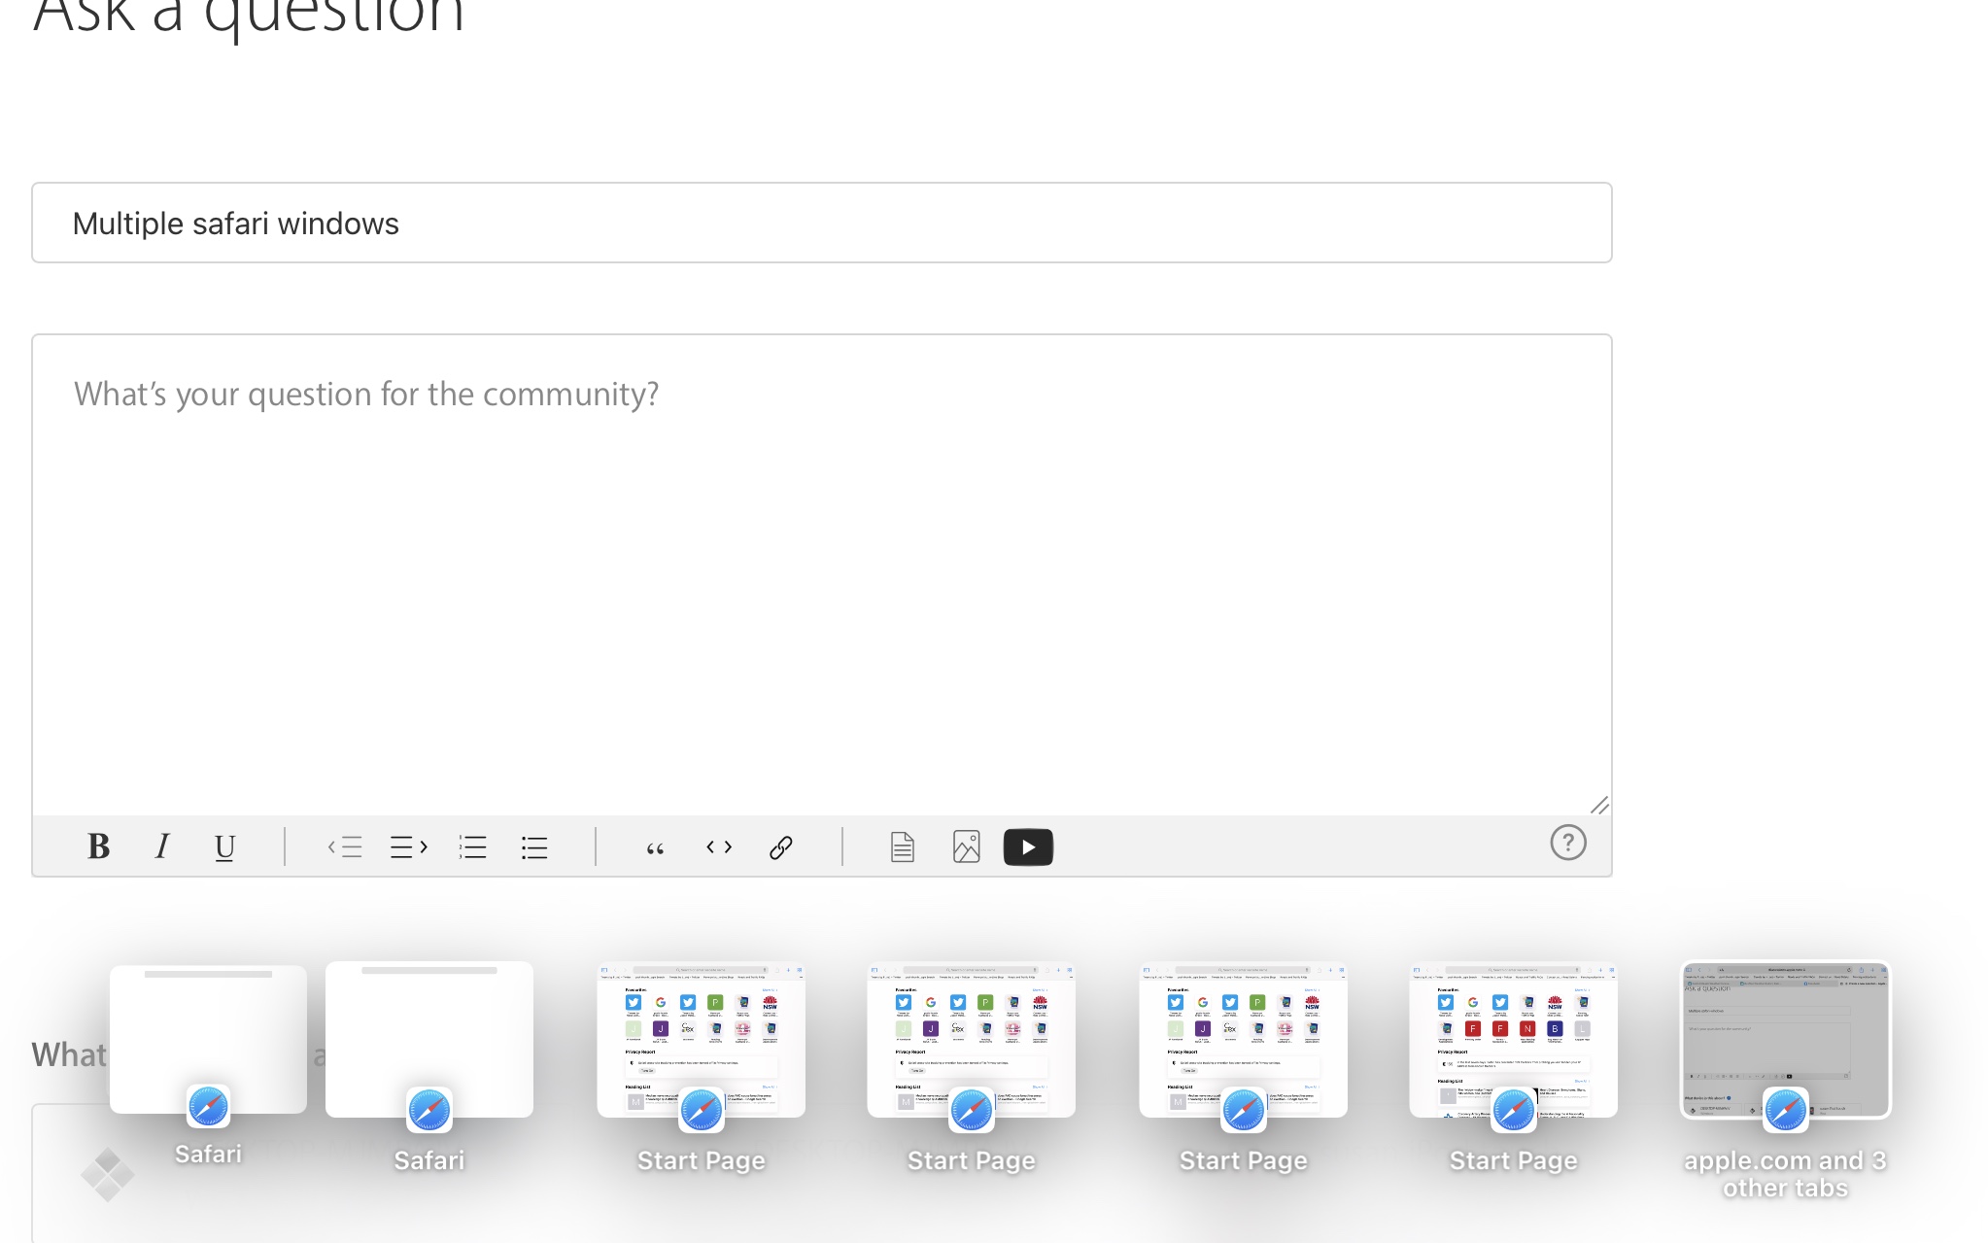This screenshot has width=1988, height=1243.
Task: Click the community question text area
Action: click(821, 573)
